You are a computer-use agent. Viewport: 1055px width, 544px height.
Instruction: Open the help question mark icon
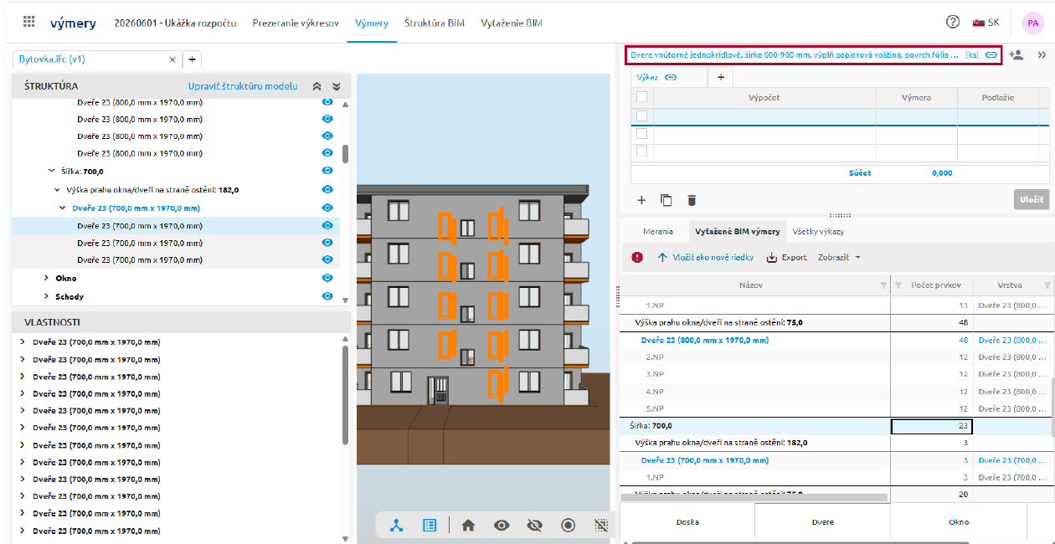953,23
